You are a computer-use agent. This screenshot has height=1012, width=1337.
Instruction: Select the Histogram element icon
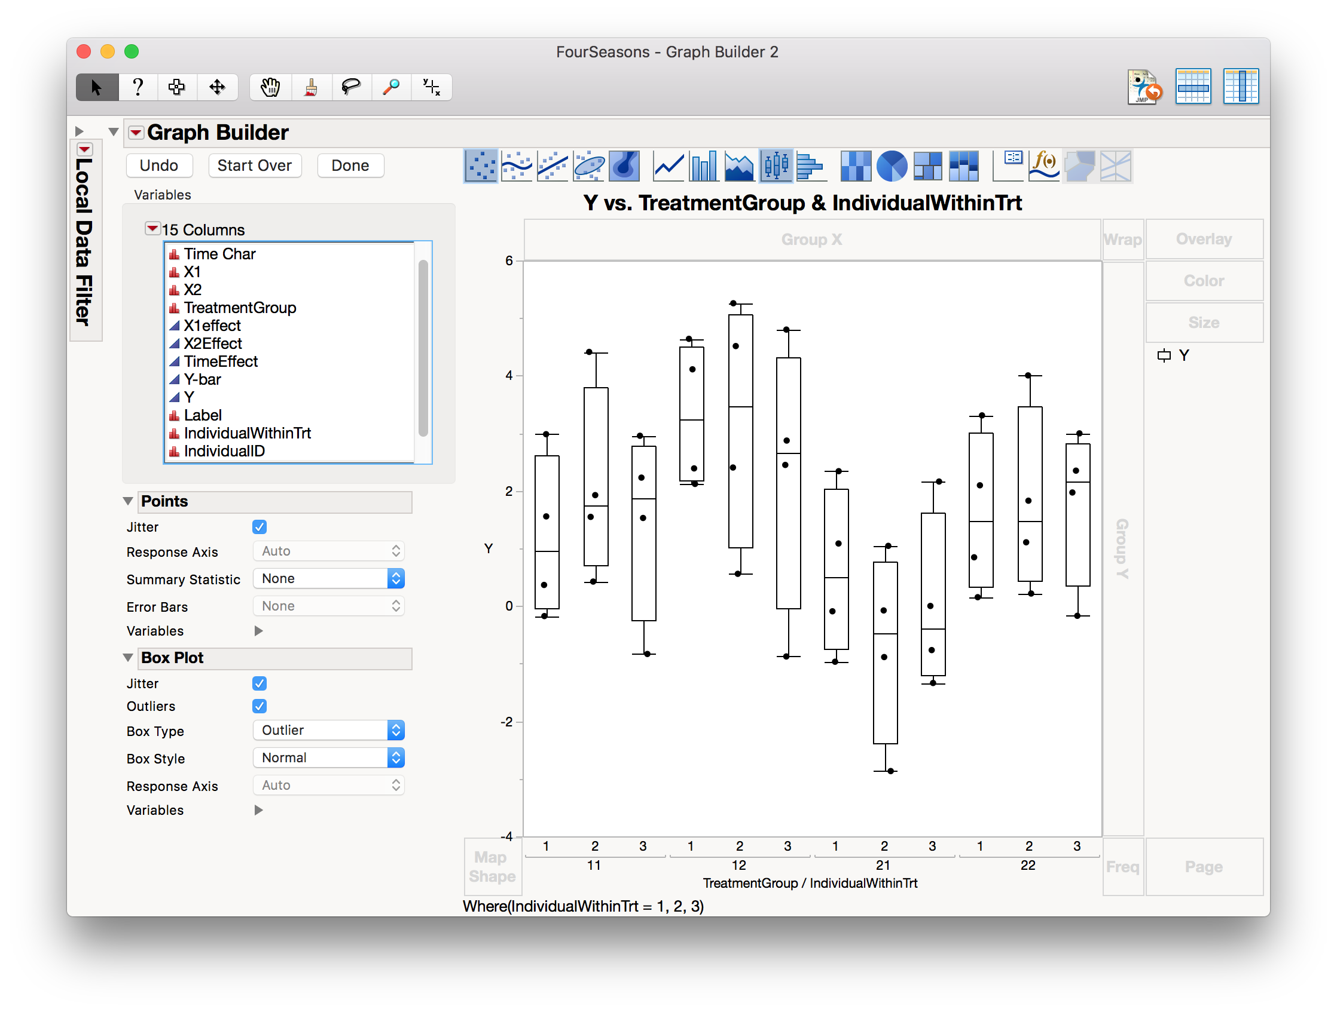pyautogui.click(x=812, y=166)
